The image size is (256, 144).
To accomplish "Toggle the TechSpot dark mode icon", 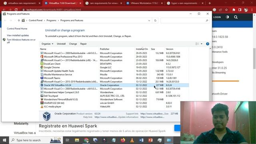I will coord(227,17).
